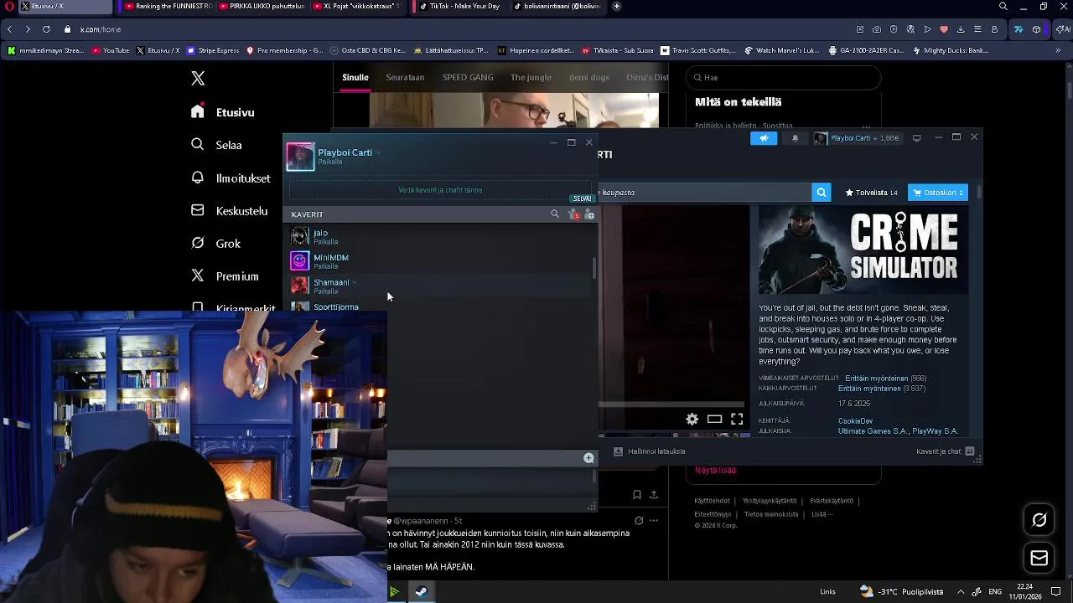
Task: Open Windows notification center icon
Action: coord(1056,591)
